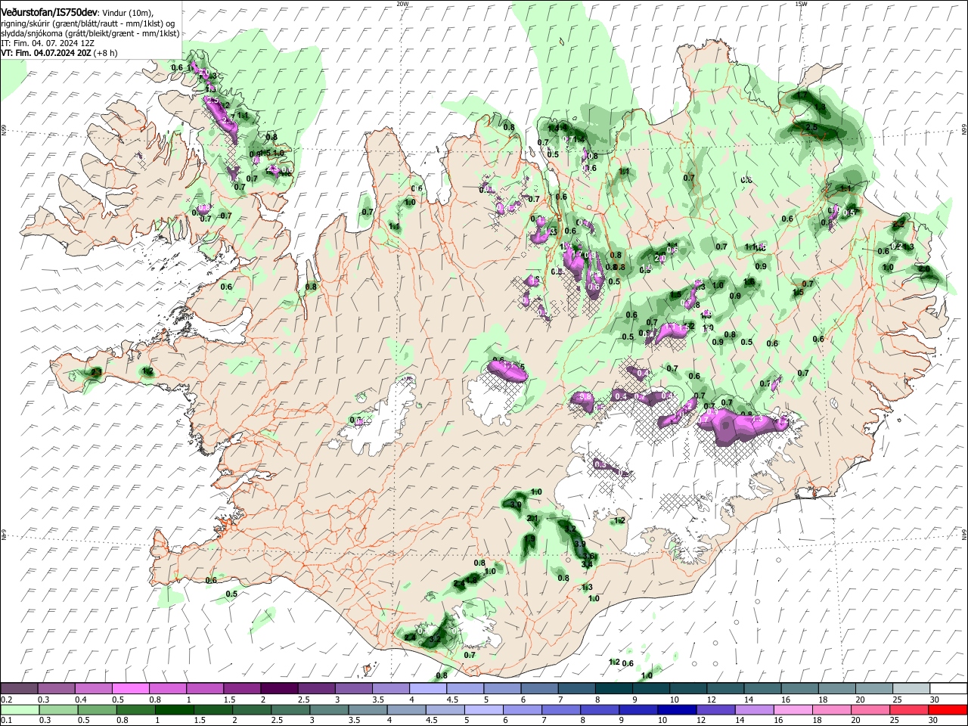
Task: Click the 3.0 precipitation value on the map
Action: (x=516, y=504)
